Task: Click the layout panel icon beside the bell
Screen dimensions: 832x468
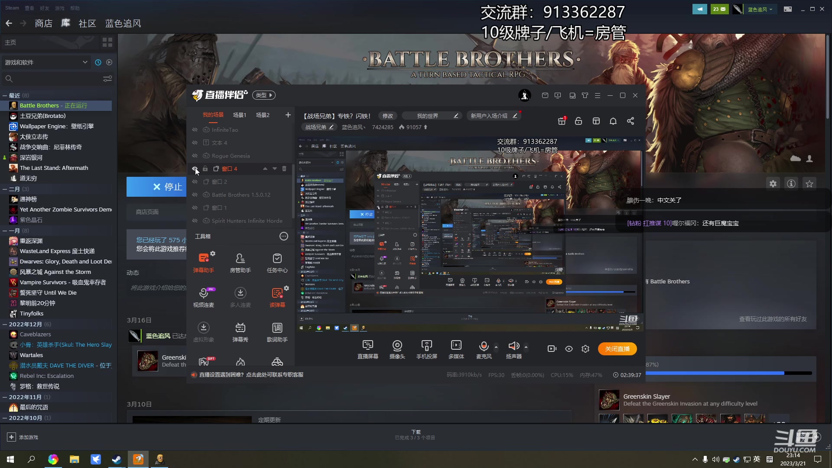Action: pos(596,121)
